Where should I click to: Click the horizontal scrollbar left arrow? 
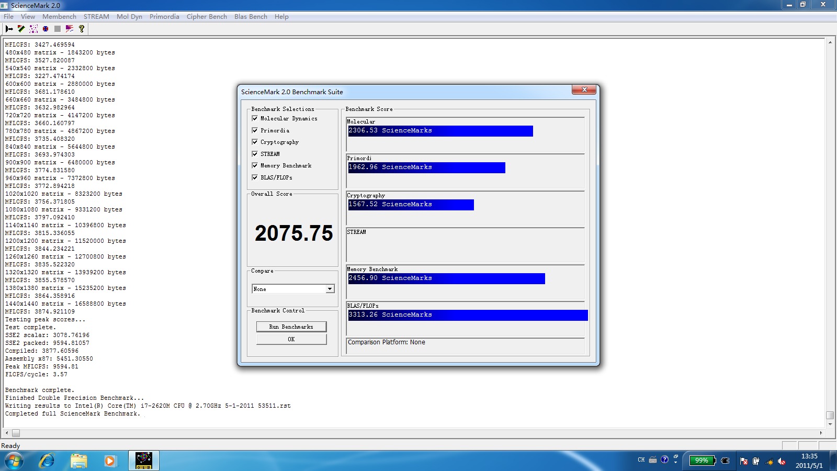(7, 433)
